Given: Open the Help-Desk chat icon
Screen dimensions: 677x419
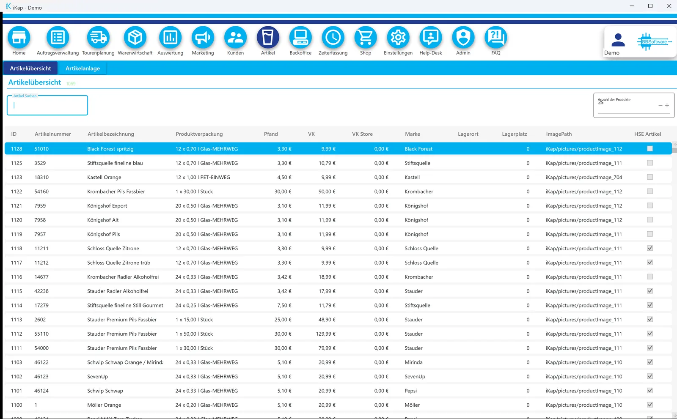Looking at the screenshot, I should (431, 37).
